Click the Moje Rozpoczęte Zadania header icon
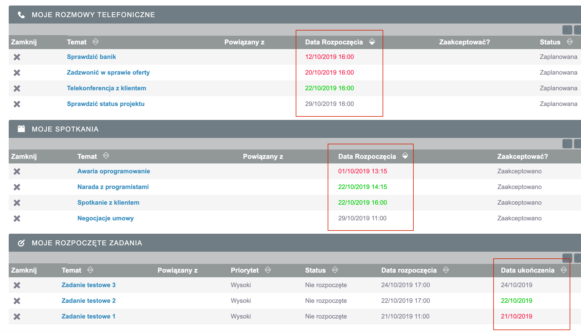This screenshot has width=581, height=333. coord(21,243)
